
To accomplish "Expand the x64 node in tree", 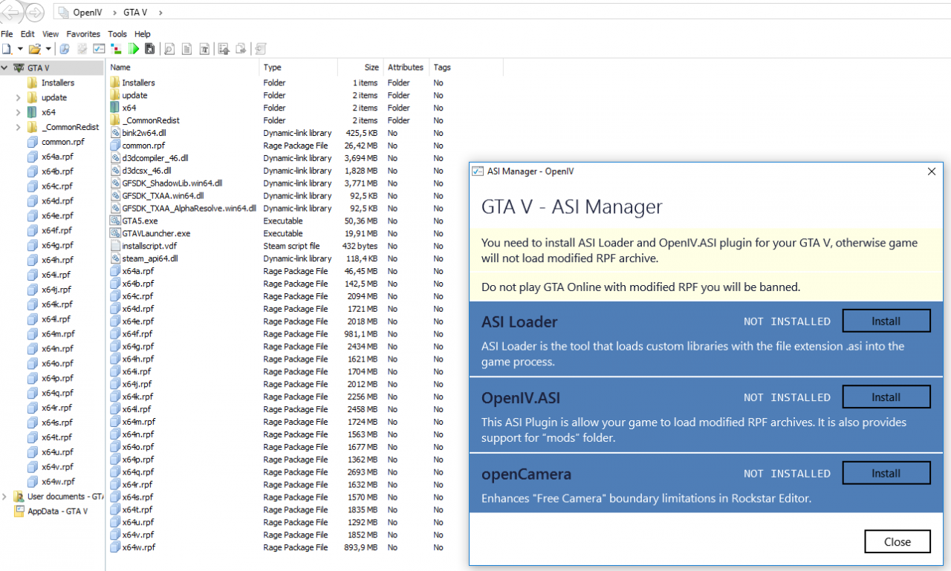I will click(18, 112).
